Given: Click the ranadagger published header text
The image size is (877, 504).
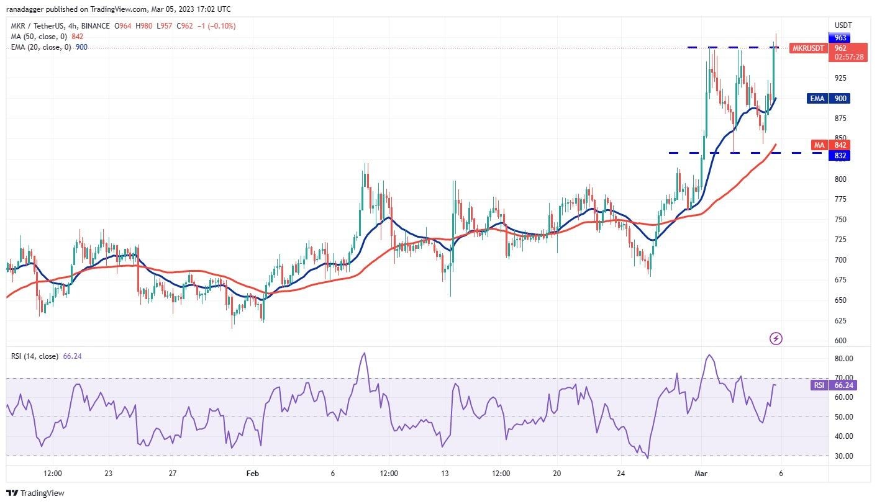Looking at the screenshot, I should point(118,9).
